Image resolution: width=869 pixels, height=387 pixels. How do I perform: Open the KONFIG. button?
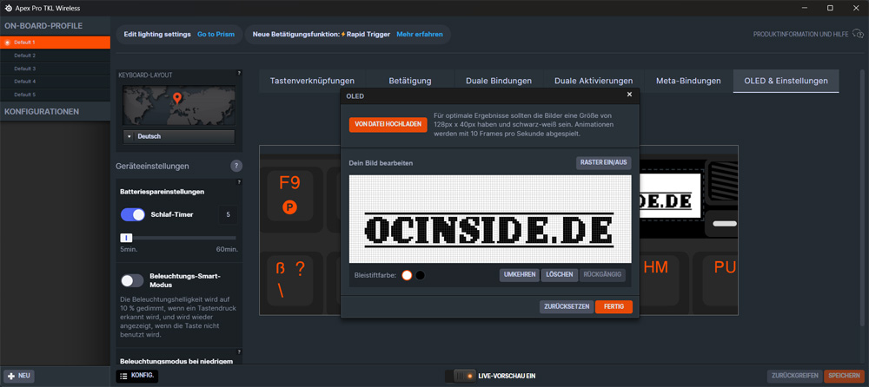pos(137,376)
